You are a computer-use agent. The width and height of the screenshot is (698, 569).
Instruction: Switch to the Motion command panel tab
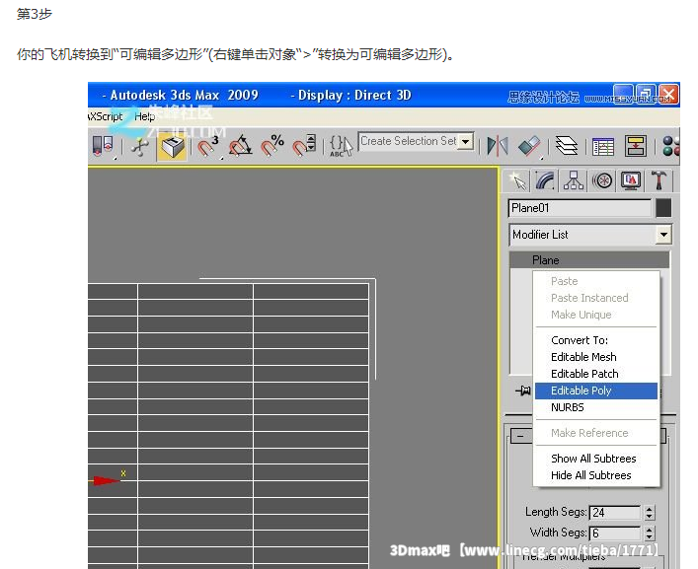click(602, 180)
